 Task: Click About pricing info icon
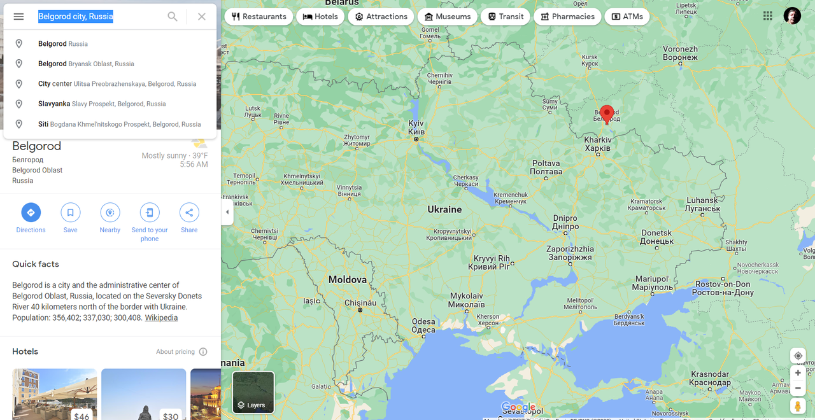click(x=203, y=352)
